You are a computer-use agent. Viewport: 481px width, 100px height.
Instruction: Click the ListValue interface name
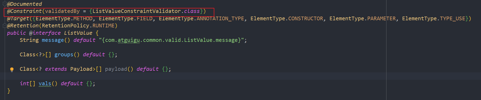[78, 33]
